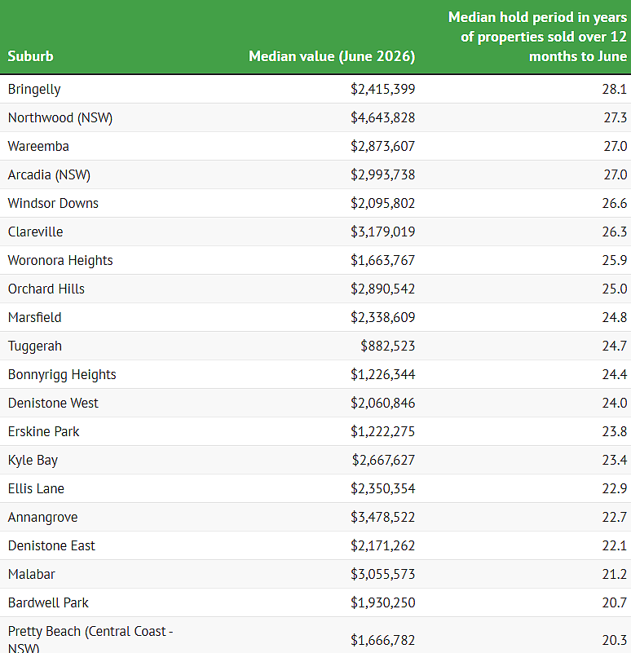Click the Annangrove suburb name

(43, 517)
